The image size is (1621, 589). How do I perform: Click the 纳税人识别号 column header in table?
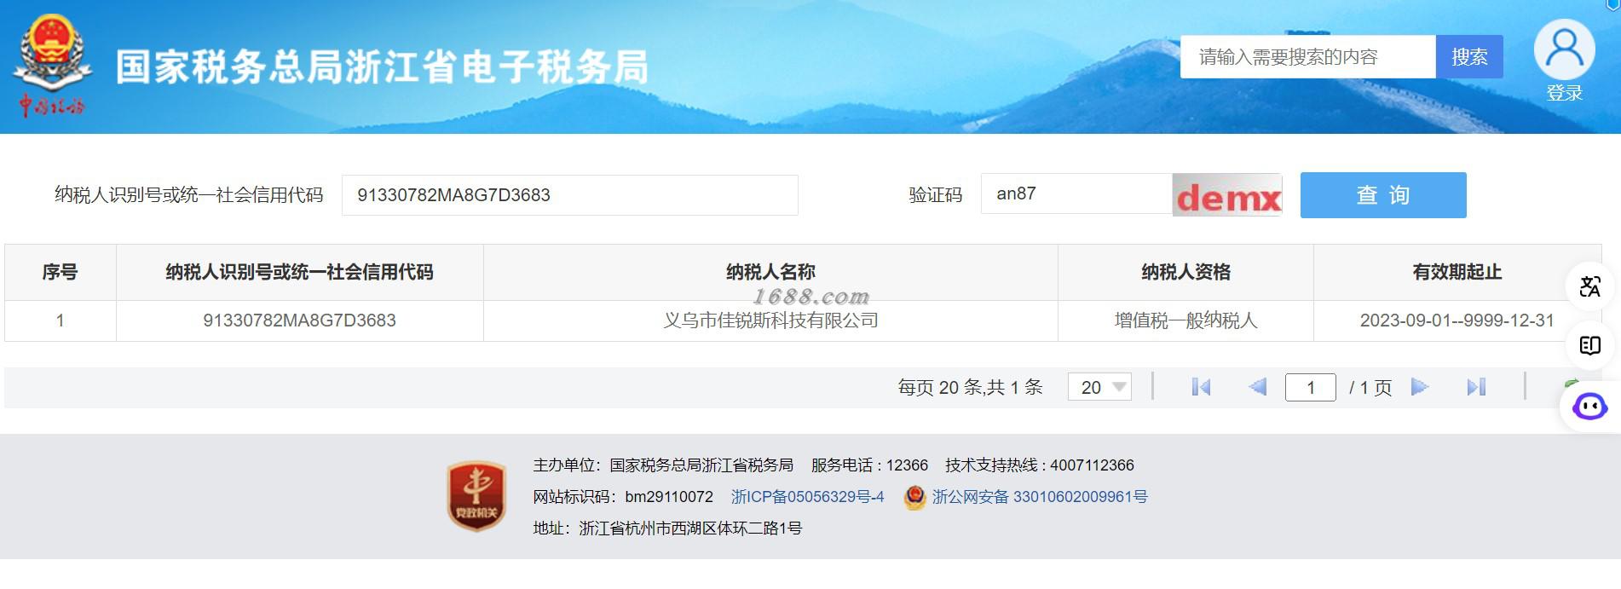coord(300,272)
